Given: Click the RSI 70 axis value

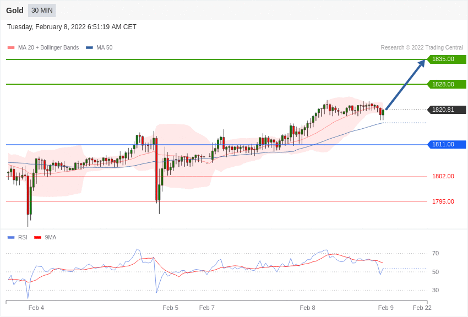Looking at the screenshot, I should (x=436, y=253).
